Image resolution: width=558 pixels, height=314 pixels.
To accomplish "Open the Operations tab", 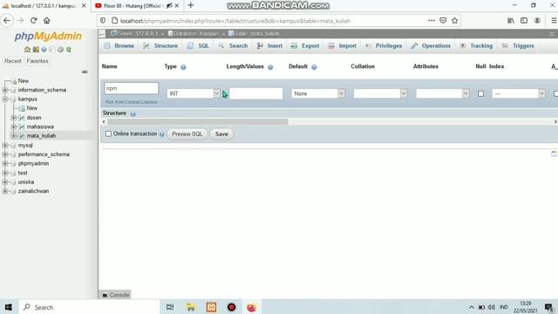I will click(431, 46).
